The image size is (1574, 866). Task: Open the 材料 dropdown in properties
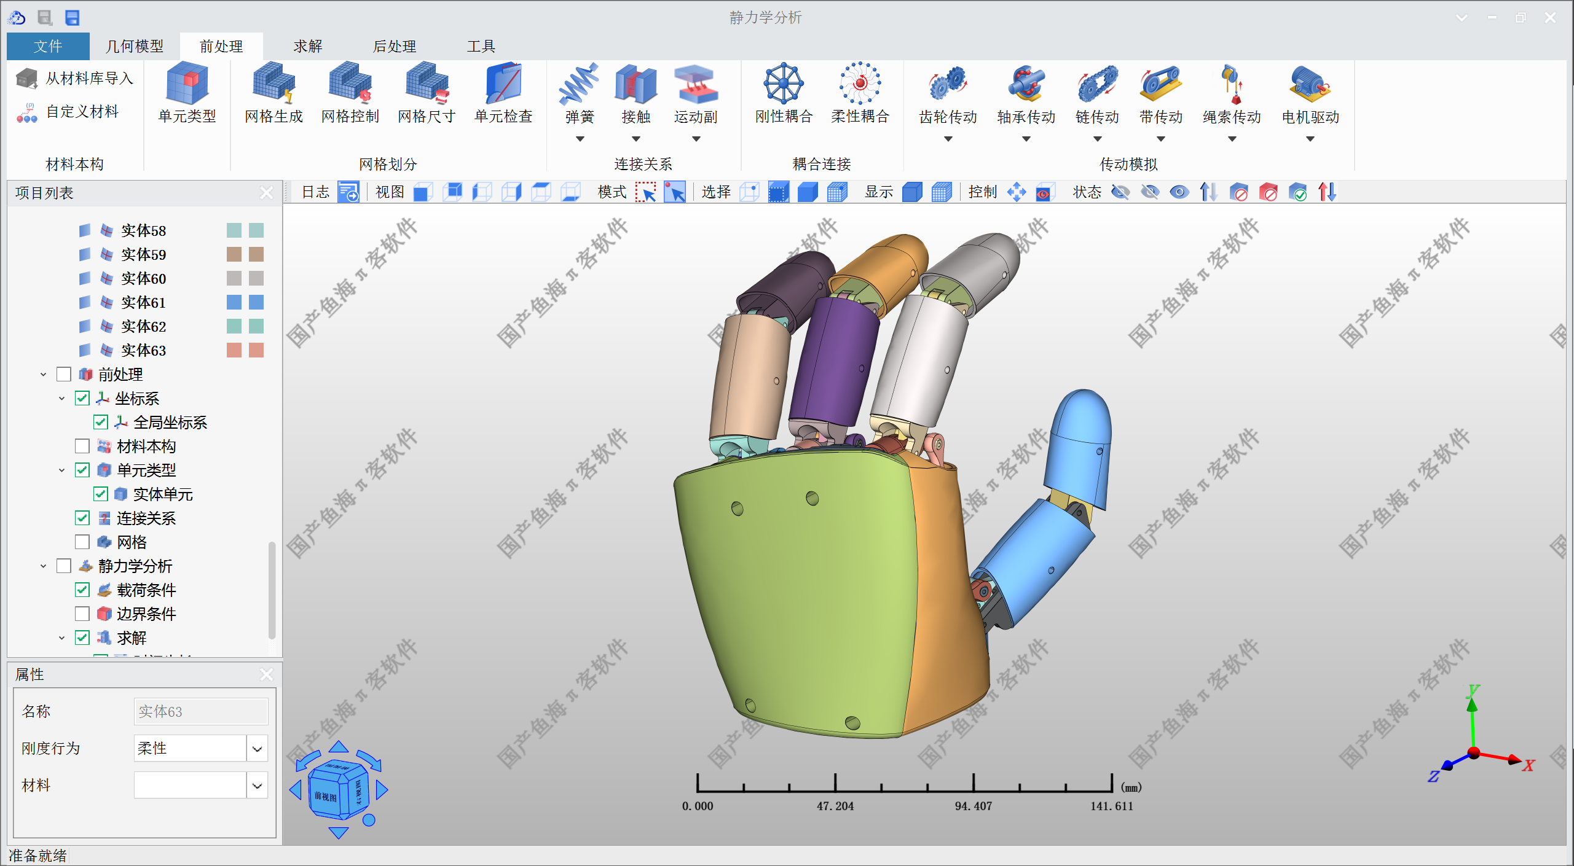tap(257, 785)
